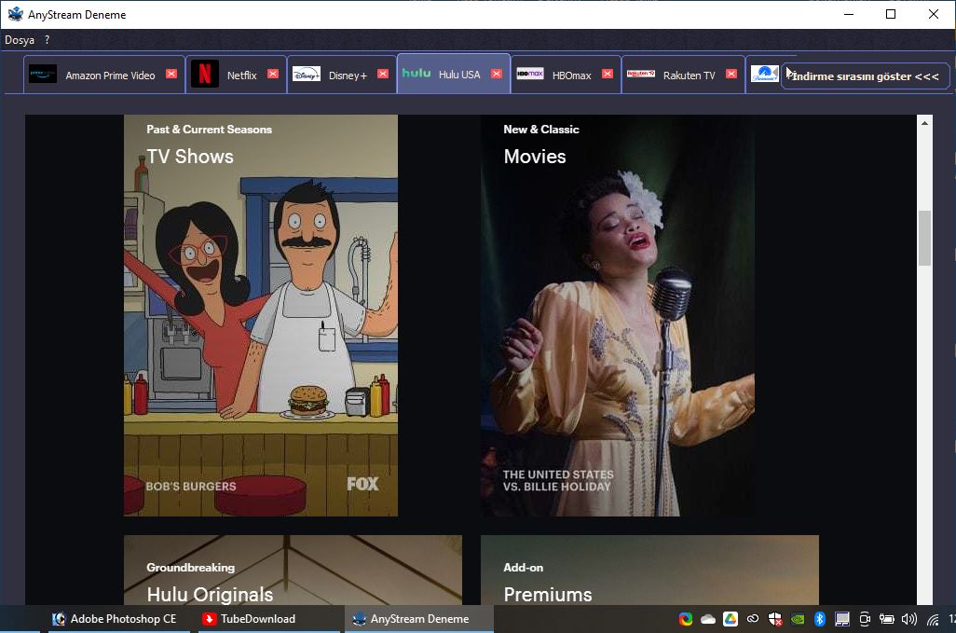The width and height of the screenshot is (956, 633).
Task: Close the Amazon Prime Video tab
Action: [171, 74]
